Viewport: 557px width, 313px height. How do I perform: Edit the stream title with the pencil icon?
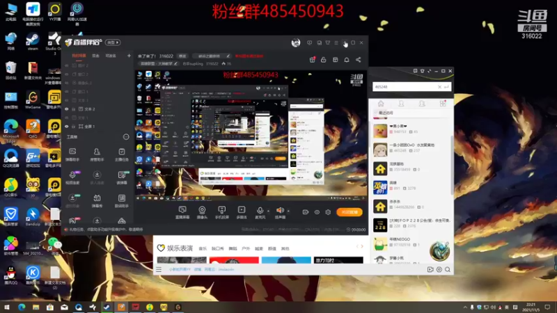(228, 56)
